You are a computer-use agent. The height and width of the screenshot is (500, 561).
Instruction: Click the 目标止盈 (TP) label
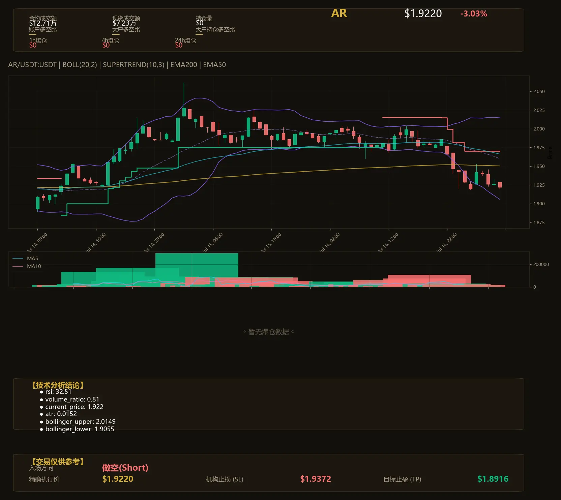pos(402,479)
